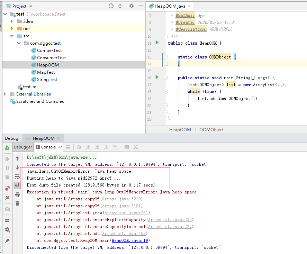Click the Stop square in debug sidebar
307x254 pixels.
(x=7, y=177)
